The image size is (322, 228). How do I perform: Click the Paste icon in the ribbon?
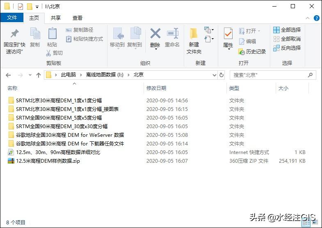pyautogui.click(x=52, y=35)
